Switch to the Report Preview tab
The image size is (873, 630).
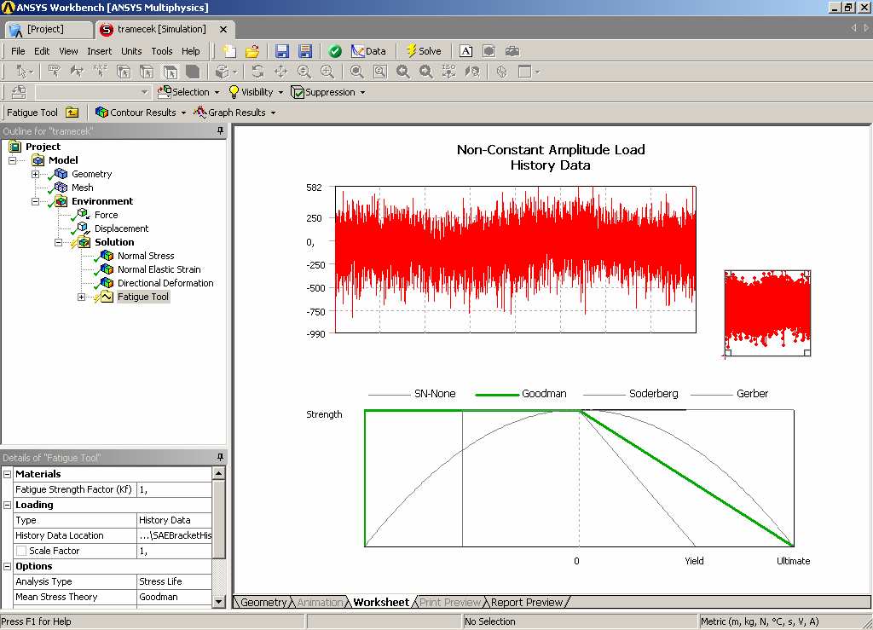click(x=527, y=602)
